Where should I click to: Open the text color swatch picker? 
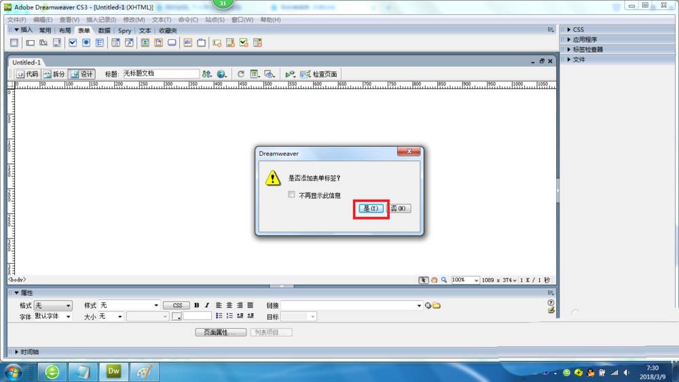pos(177,317)
